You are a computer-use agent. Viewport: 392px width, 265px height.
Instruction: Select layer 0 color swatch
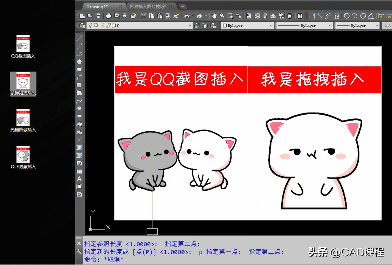point(113,25)
